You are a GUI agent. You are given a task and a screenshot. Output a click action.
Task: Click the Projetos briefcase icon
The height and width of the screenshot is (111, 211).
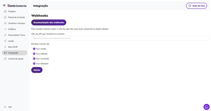(5, 11)
